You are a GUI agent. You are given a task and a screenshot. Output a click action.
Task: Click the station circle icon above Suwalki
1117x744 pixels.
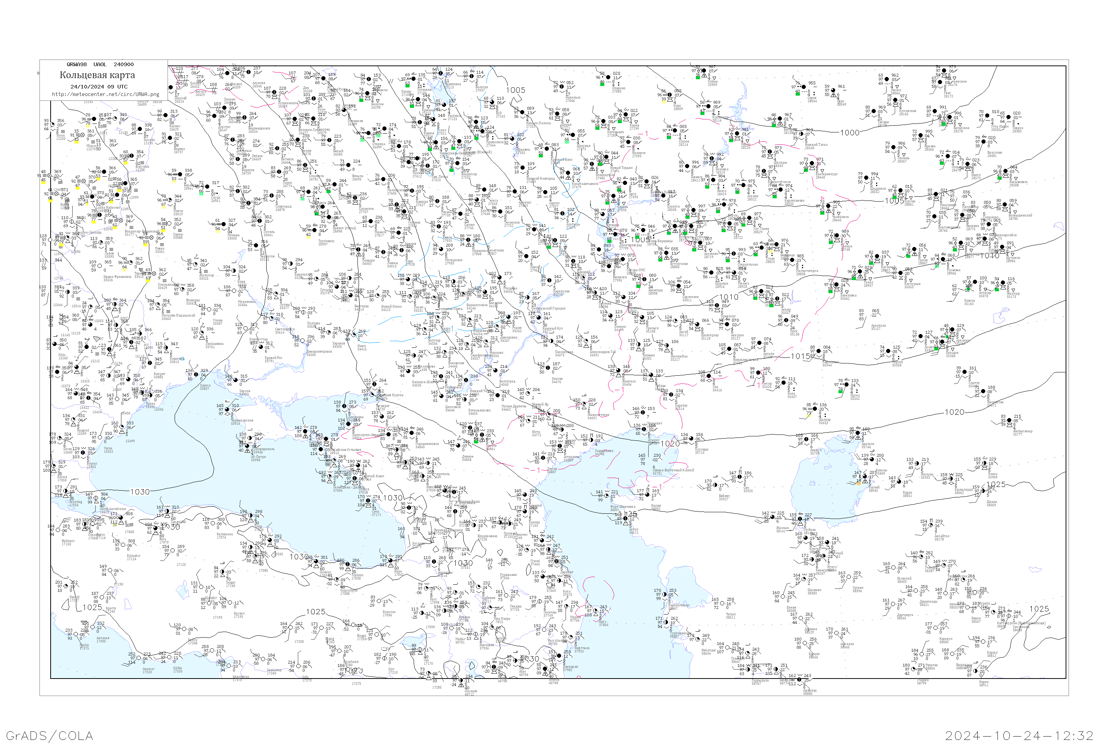pos(140,129)
